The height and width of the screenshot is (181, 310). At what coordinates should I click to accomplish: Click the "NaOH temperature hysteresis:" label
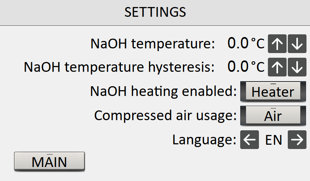pyautogui.click(x=119, y=67)
